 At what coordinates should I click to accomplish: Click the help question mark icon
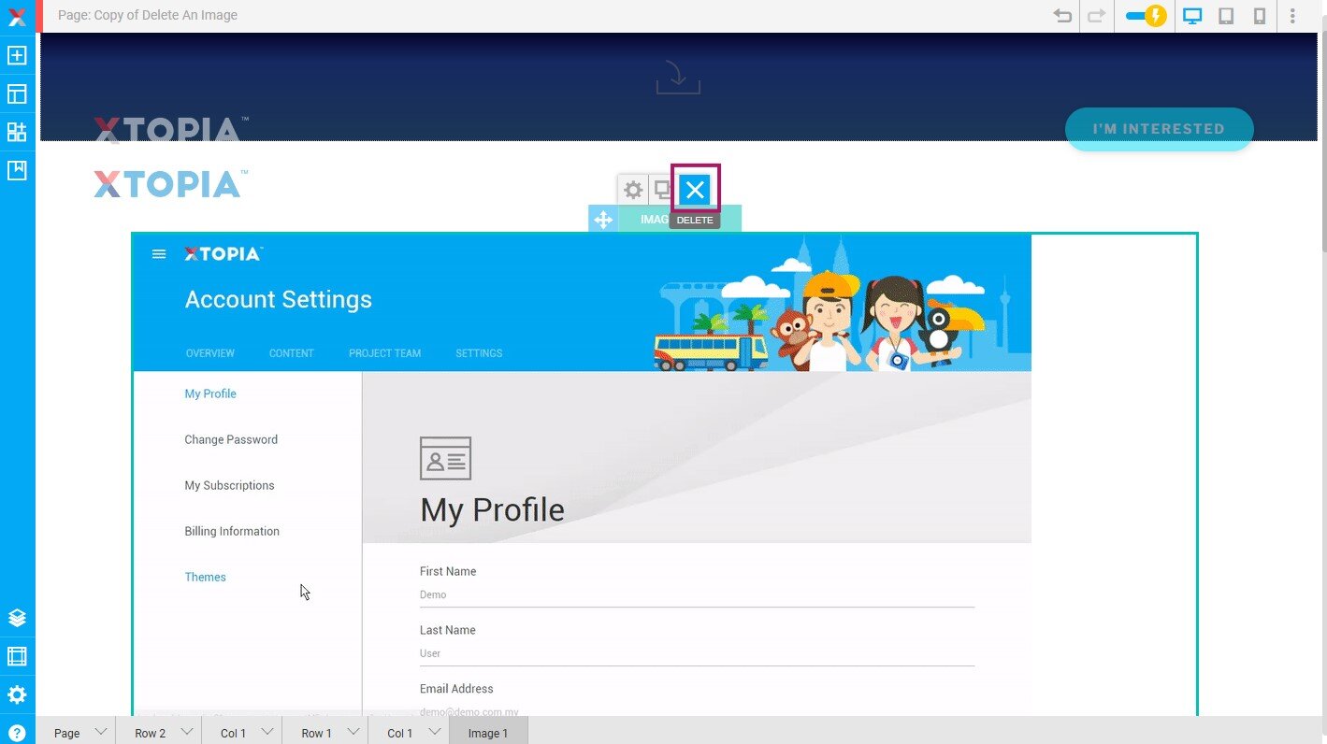(17, 734)
